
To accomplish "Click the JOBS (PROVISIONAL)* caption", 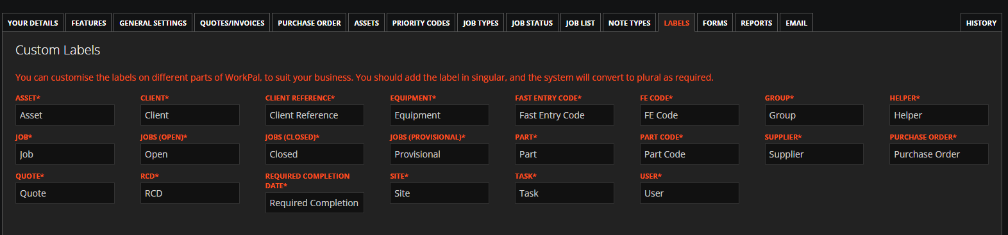I will pos(428,137).
